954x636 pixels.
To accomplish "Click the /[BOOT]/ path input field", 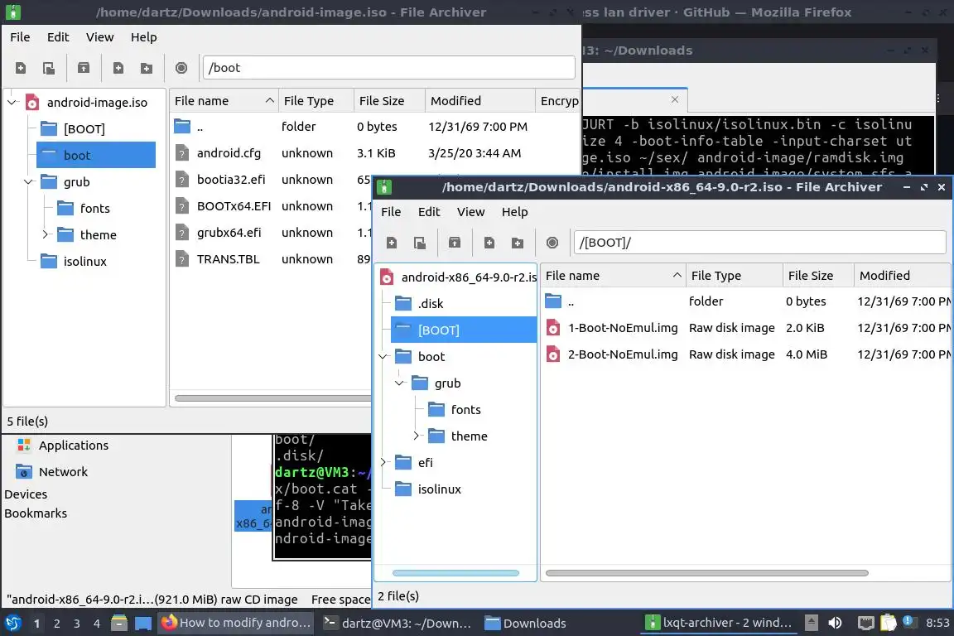I will coord(759,243).
